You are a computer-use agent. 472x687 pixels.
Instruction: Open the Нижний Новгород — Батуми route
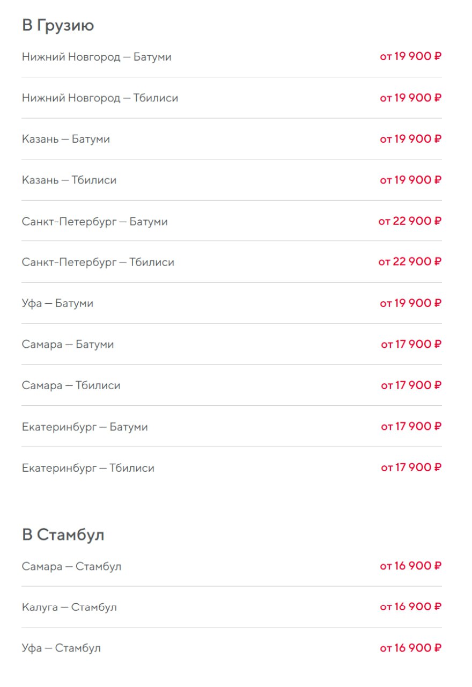coord(97,57)
